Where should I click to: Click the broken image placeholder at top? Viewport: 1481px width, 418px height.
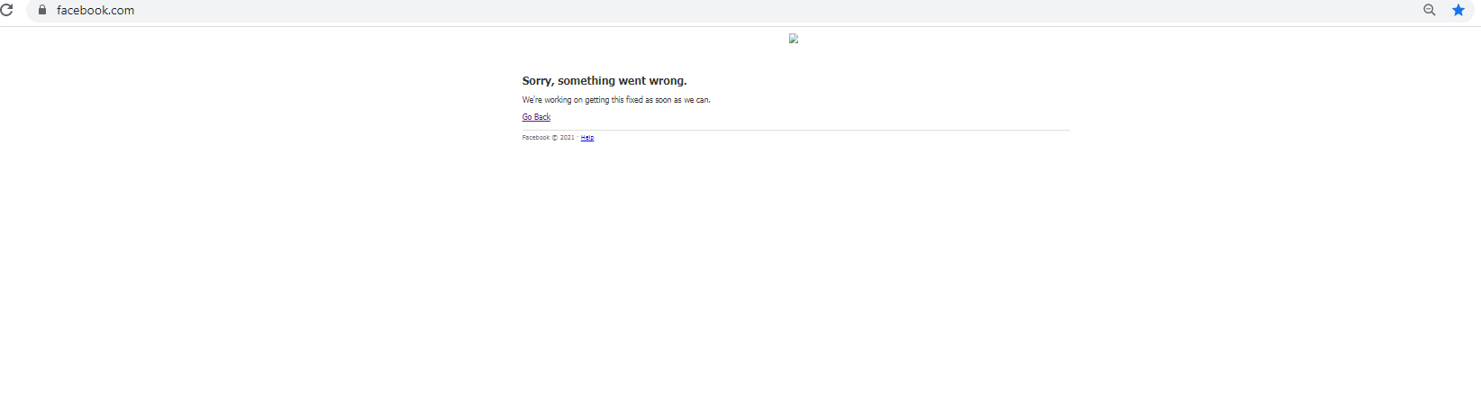[794, 38]
